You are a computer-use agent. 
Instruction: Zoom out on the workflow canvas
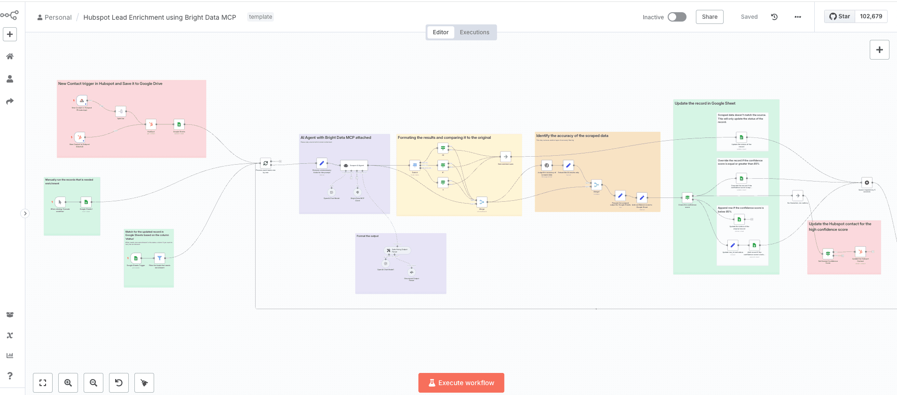click(94, 383)
